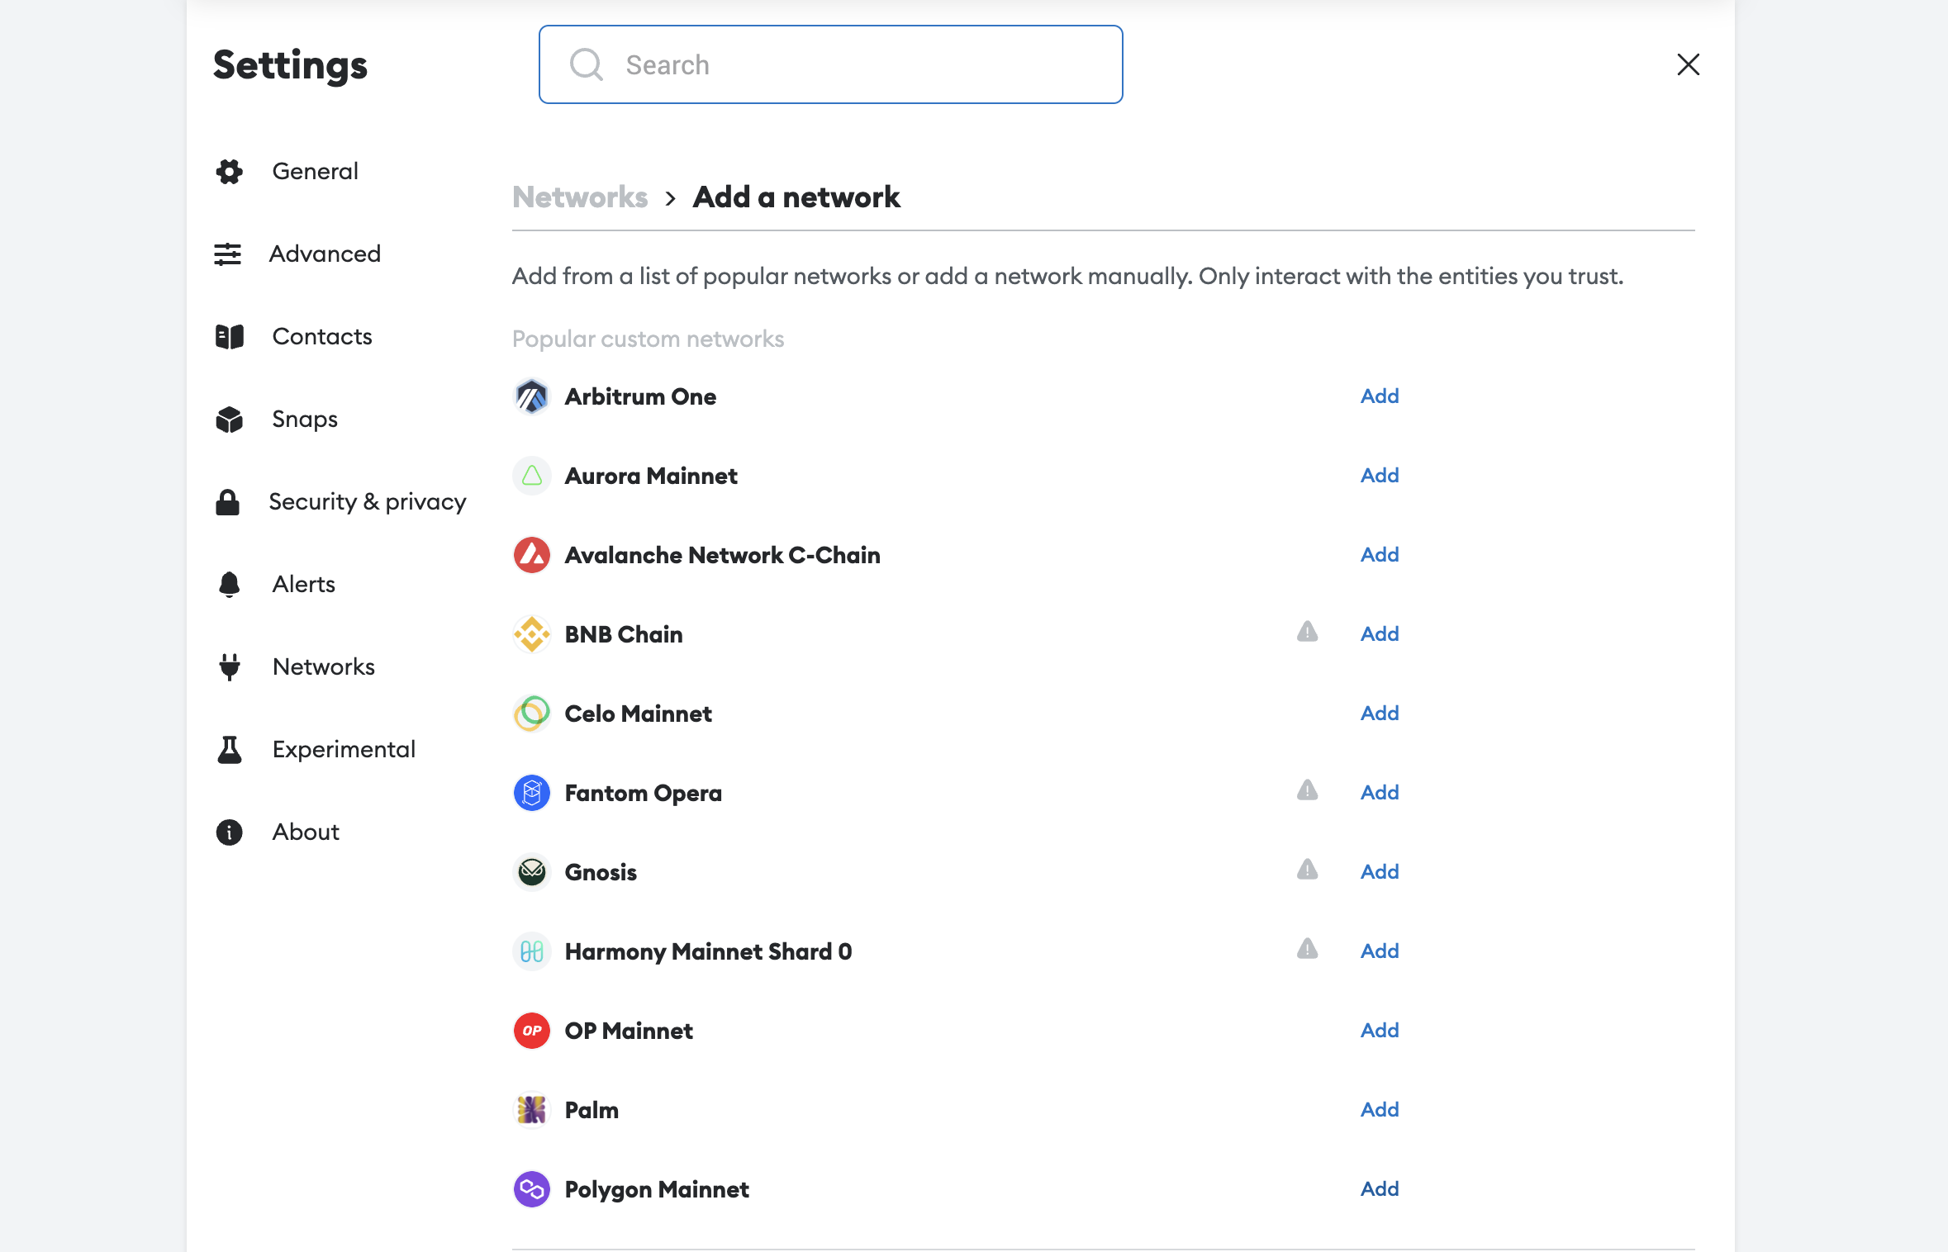Click the OP Mainnet logo
Image resolution: width=1948 pixels, height=1252 pixels.
point(531,1031)
